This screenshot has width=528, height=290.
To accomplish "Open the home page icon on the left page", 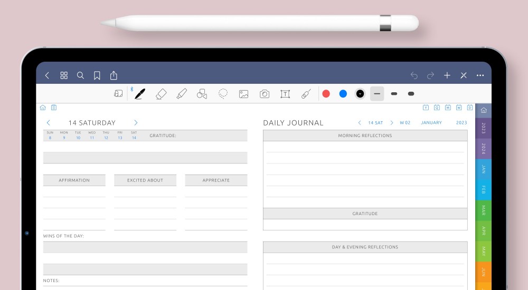I will point(43,108).
